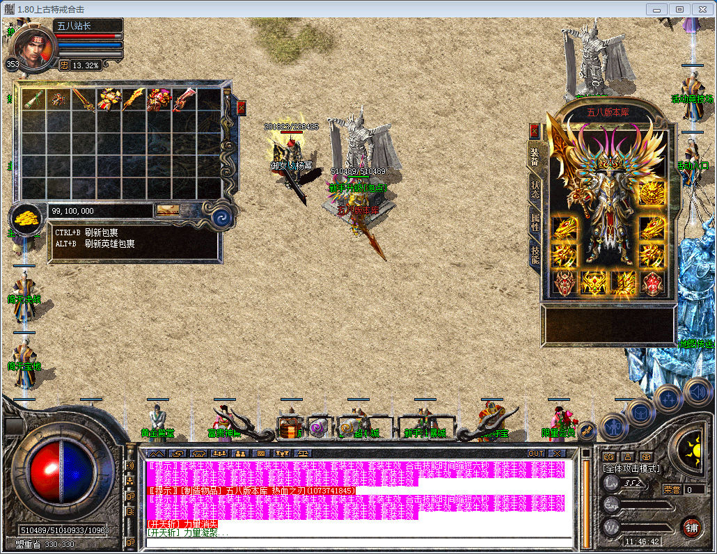Toggle the sound speaker round button
This screenshot has height=554, width=717.
(698, 393)
